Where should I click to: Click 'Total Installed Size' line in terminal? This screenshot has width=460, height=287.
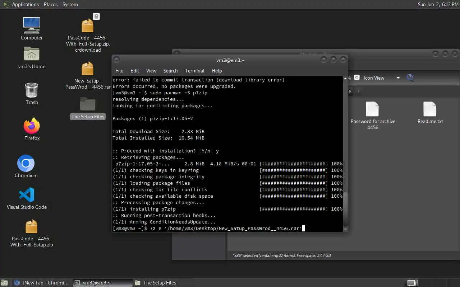coord(158,138)
